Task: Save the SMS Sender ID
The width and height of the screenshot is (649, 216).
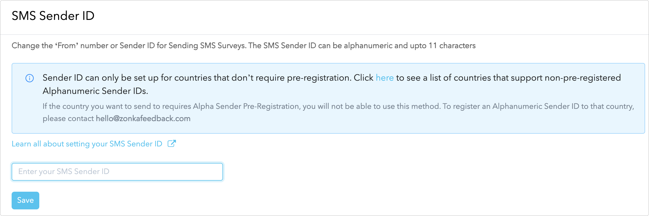Action: [25, 200]
